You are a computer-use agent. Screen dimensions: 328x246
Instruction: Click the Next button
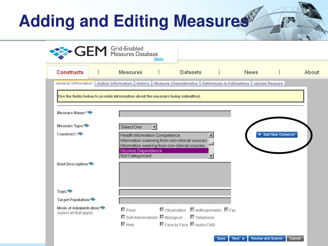click(238, 238)
